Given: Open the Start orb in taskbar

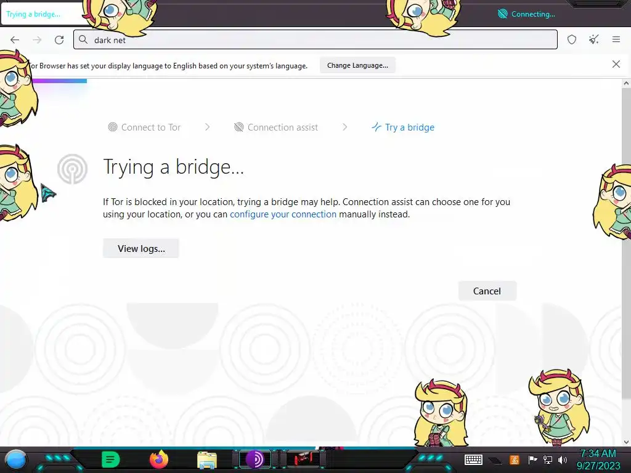Looking at the screenshot, I should [x=15, y=459].
